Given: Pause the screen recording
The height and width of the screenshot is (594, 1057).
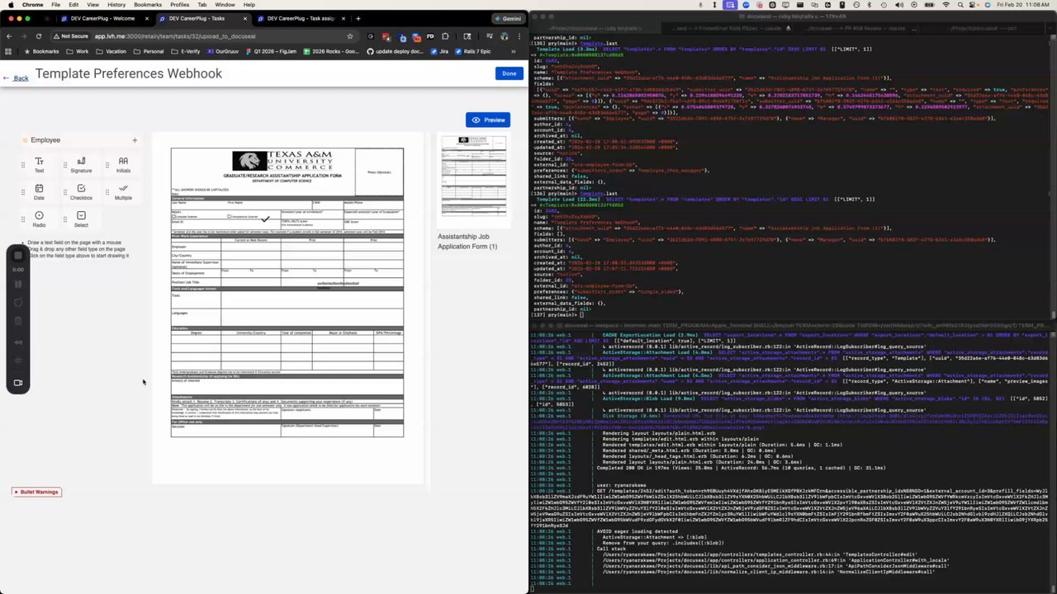Looking at the screenshot, I should tap(18, 285).
